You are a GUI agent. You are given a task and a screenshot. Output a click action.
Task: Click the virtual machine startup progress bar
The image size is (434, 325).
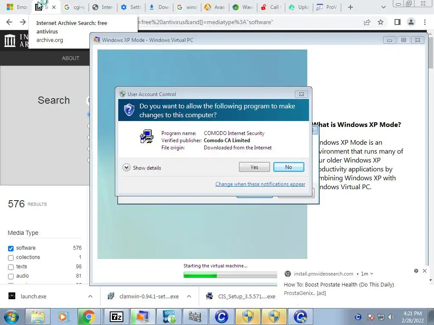pos(230,275)
